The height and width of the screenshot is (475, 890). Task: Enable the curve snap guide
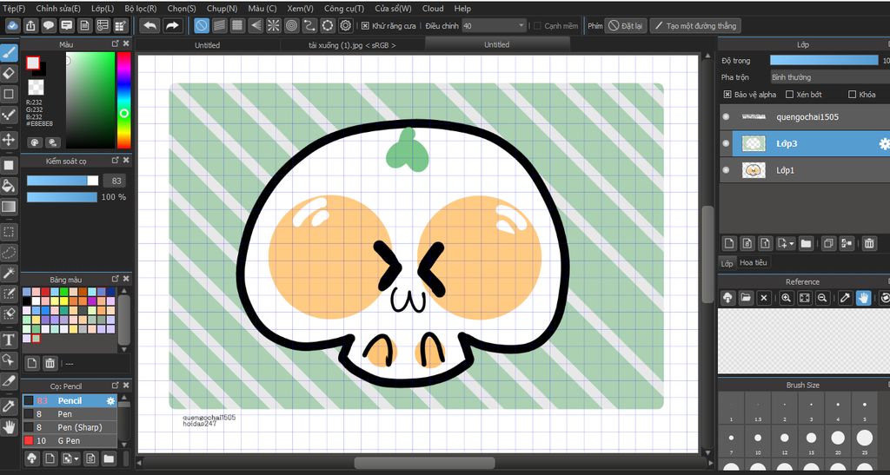309,25
